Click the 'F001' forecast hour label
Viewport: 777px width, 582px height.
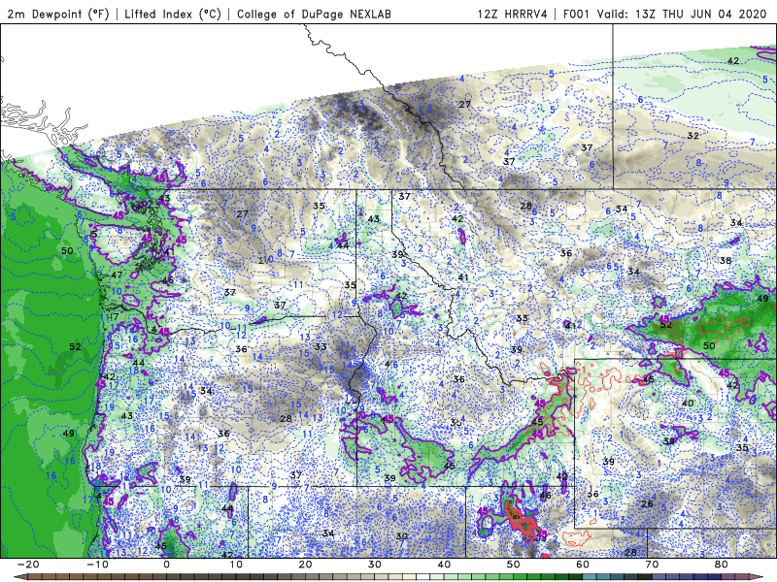[x=576, y=14]
